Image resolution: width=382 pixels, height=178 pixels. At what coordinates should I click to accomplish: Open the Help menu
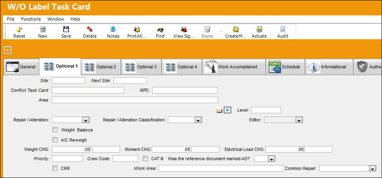click(75, 19)
